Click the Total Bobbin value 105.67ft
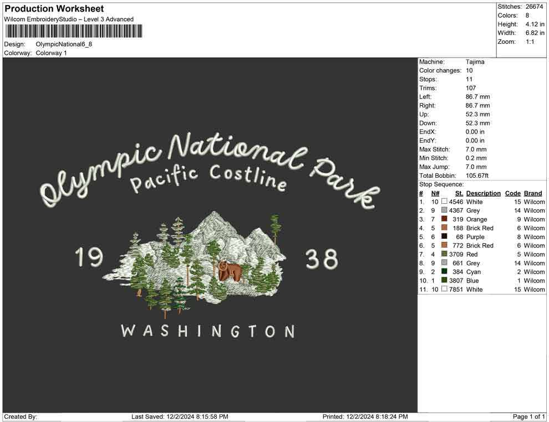The height and width of the screenshot is (422, 549). click(477, 175)
